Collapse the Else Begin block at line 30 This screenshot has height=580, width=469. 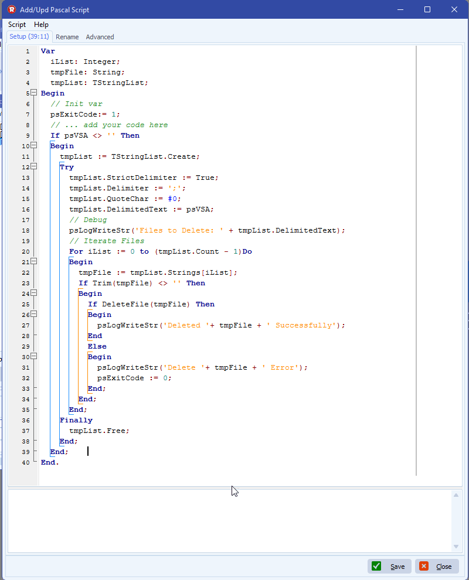pos(33,356)
